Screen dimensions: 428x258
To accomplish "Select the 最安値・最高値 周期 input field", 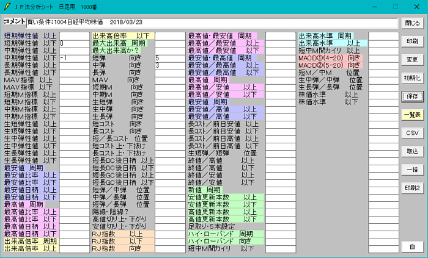I will click(281, 58).
